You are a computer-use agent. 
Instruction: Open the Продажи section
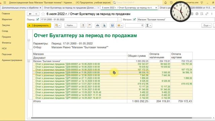click(6, 37)
